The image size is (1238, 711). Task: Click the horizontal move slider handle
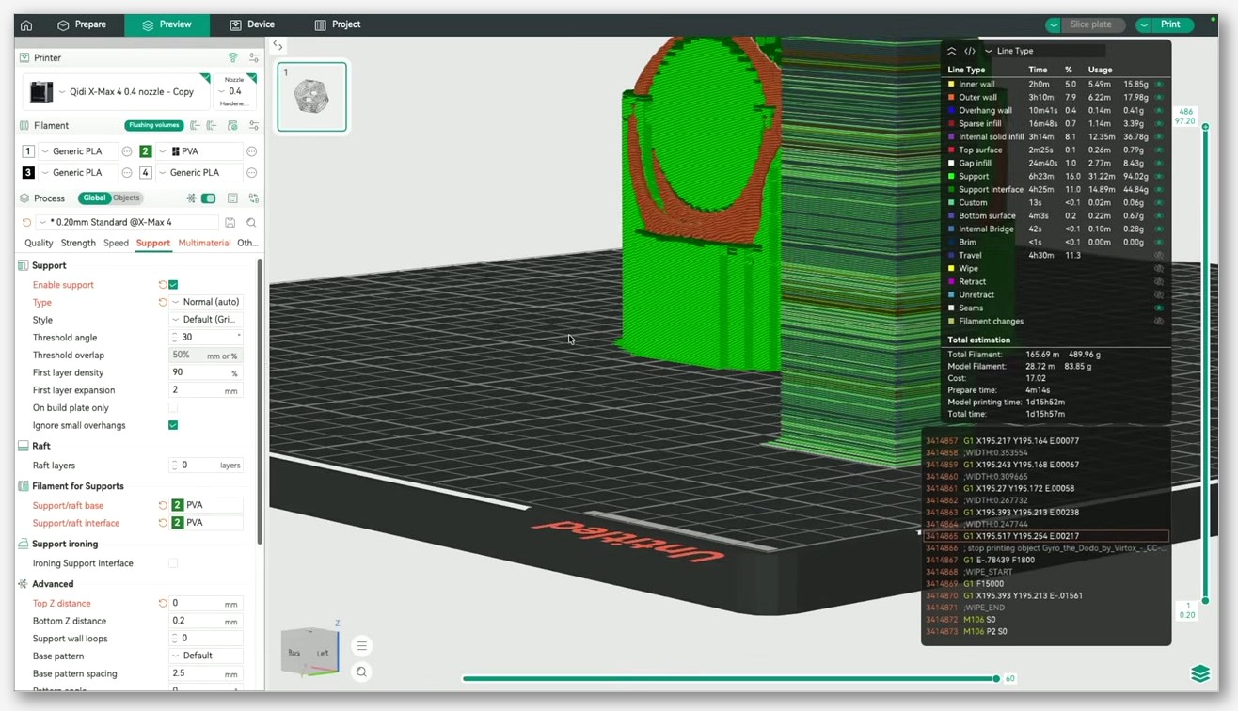(x=996, y=678)
